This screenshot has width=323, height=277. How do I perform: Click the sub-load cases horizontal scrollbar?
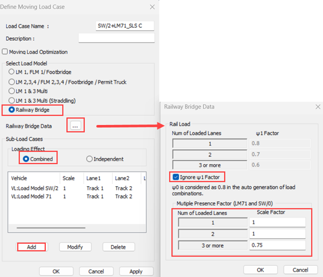coord(51,228)
